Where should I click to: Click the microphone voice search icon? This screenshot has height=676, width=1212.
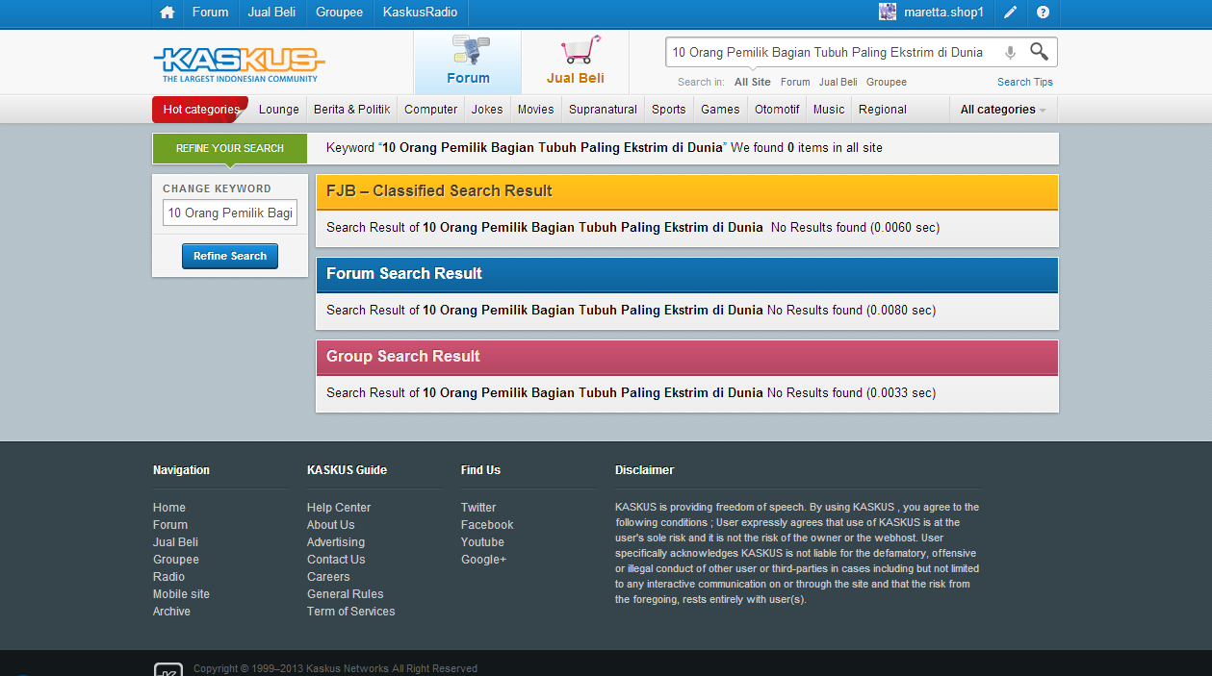point(1010,53)
